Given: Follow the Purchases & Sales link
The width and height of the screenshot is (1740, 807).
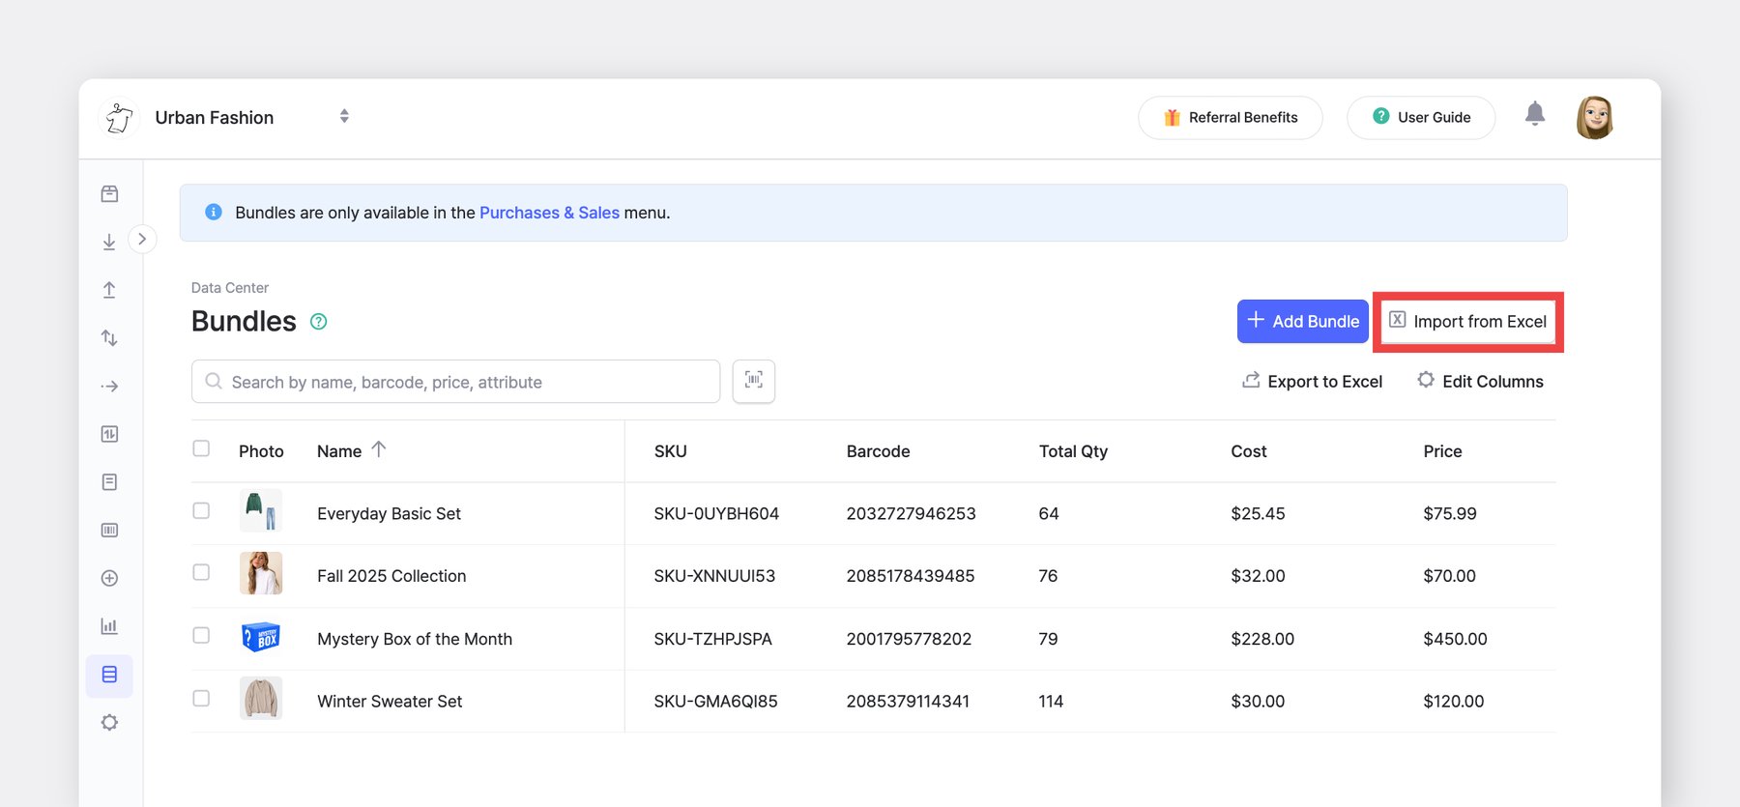Looking at the screenshot, I should pos(549,213).
